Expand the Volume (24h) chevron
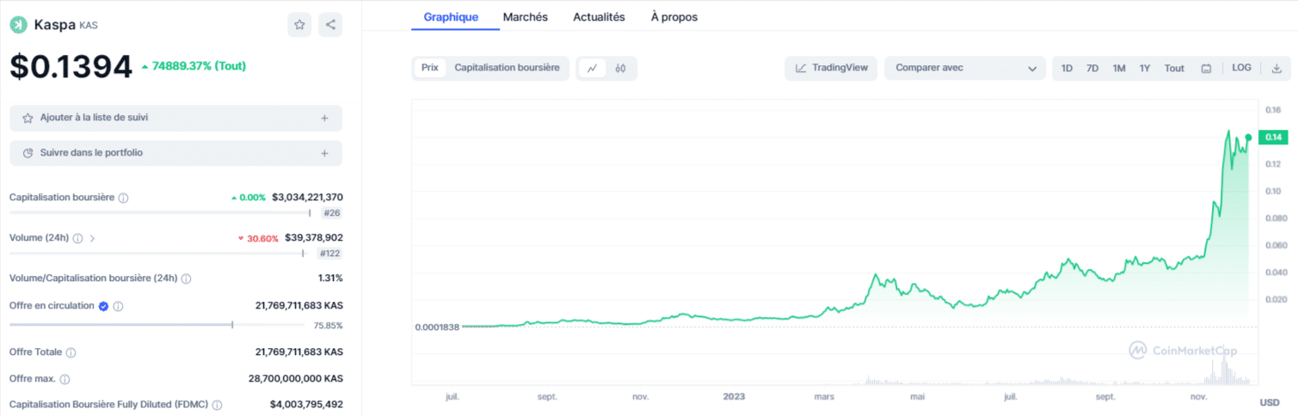This screenshot has width=1298, height=416. click(93, 238)
